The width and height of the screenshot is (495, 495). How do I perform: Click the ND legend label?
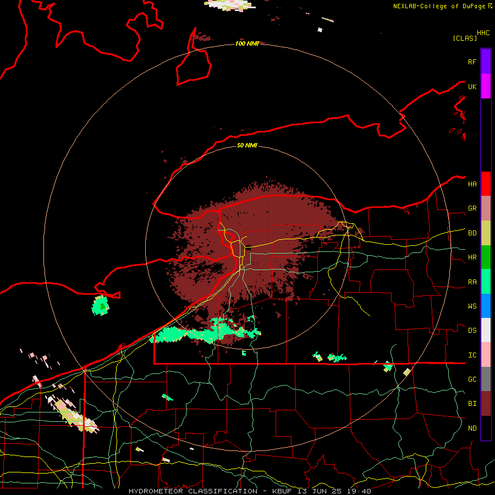[472, 428]
